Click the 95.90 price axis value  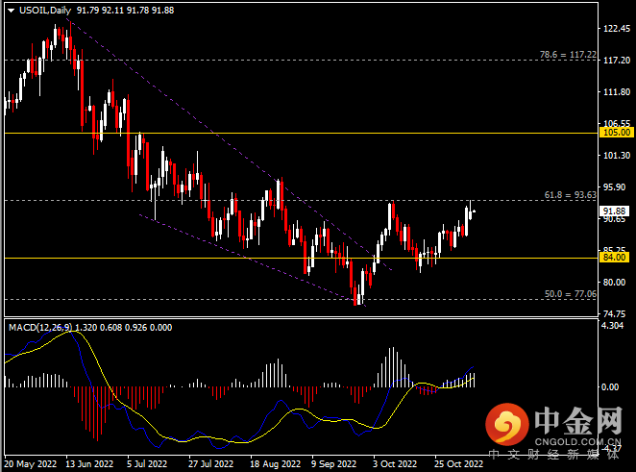615,187
